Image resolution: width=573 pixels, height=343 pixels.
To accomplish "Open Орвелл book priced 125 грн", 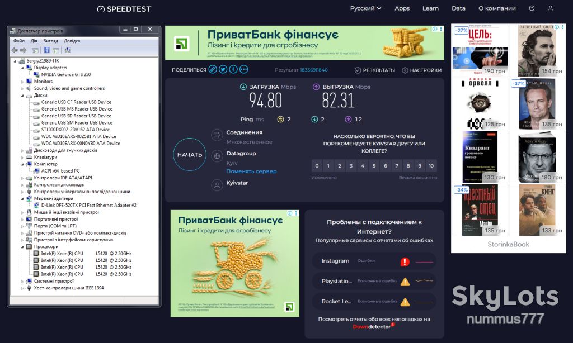I will [x=480, y=104].
